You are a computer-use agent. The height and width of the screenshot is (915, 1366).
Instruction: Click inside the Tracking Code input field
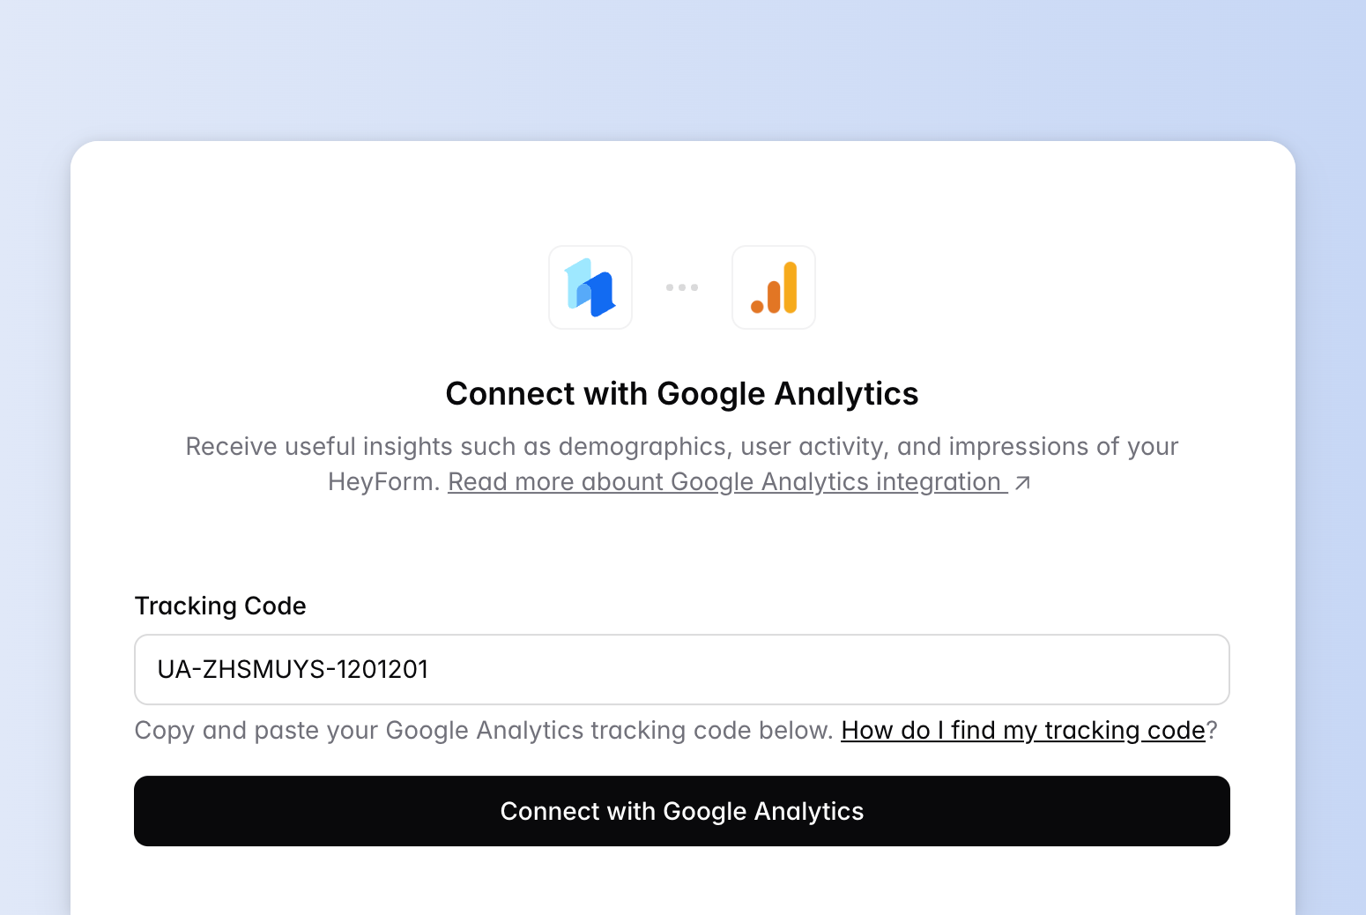(681, 670)
